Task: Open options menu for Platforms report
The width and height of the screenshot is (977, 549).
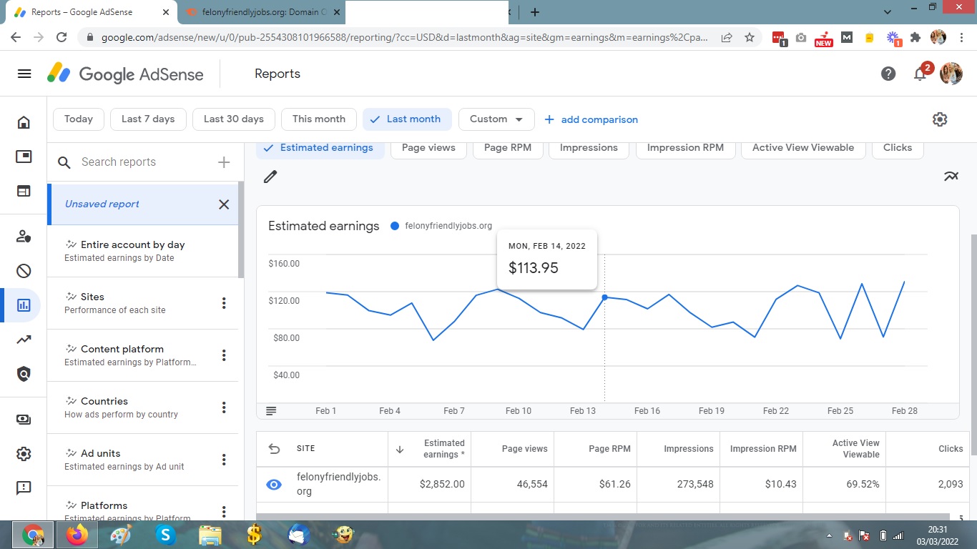Action: coord(224,512)
